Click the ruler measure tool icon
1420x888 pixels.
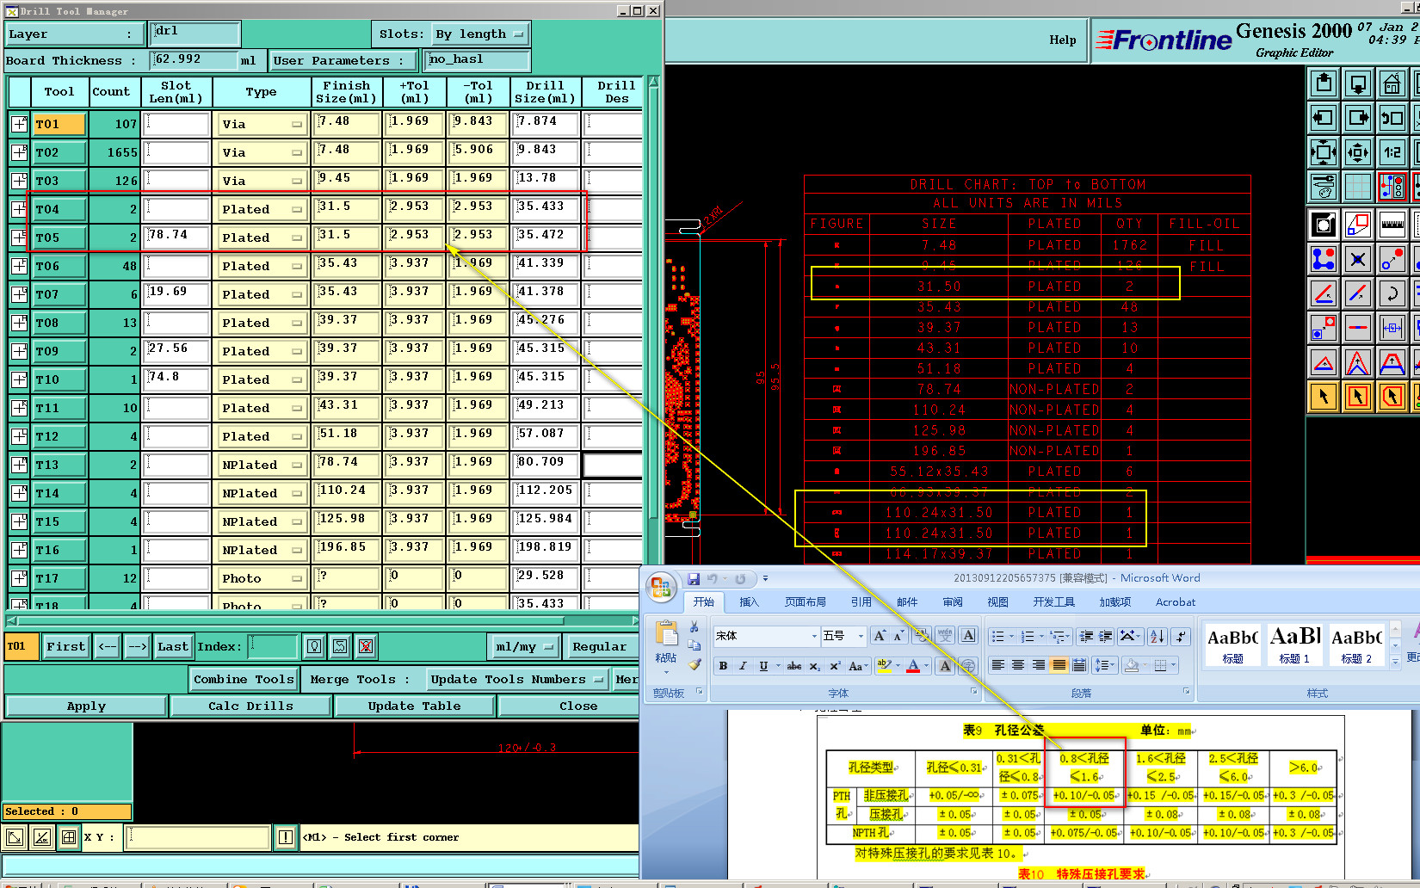(1392, 225)
